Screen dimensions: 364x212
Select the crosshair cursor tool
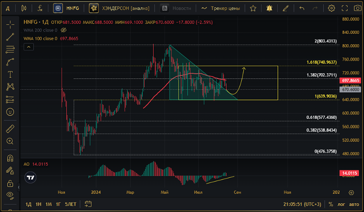10,24
